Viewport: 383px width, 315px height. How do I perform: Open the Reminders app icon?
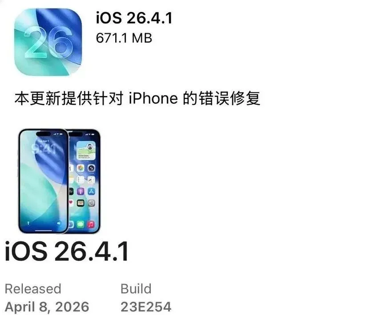click(81, 180)
